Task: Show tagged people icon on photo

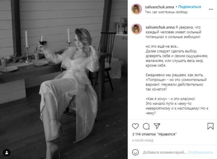Action: coord(7,153)
